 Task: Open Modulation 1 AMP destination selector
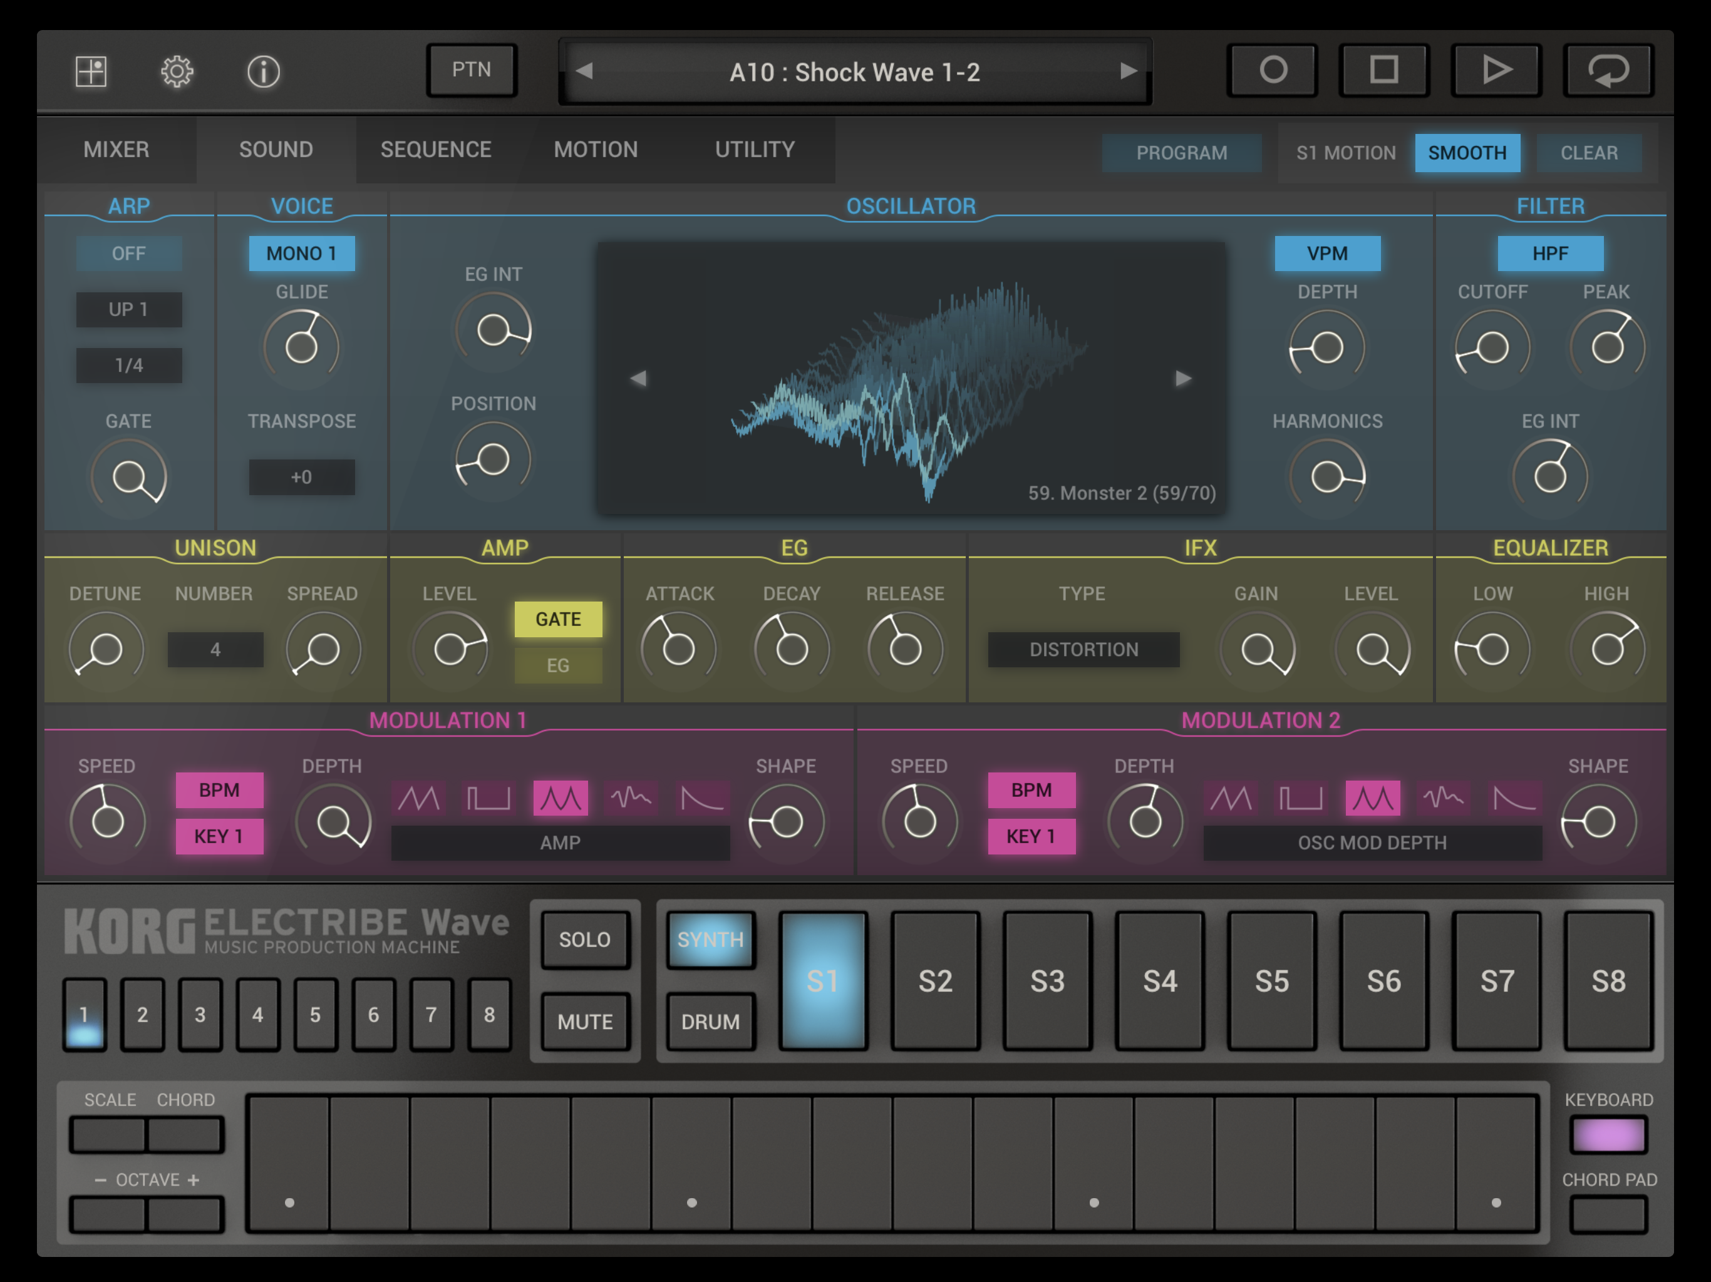click(x=560, y=843)
